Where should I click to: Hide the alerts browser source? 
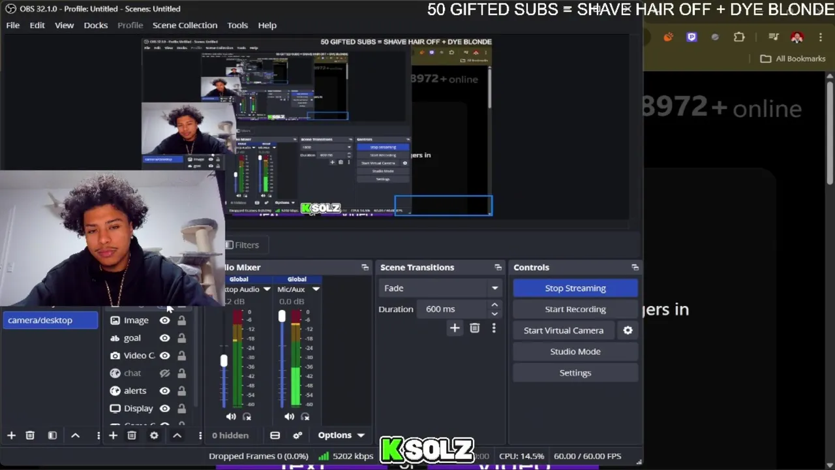(x=164, y=391)
